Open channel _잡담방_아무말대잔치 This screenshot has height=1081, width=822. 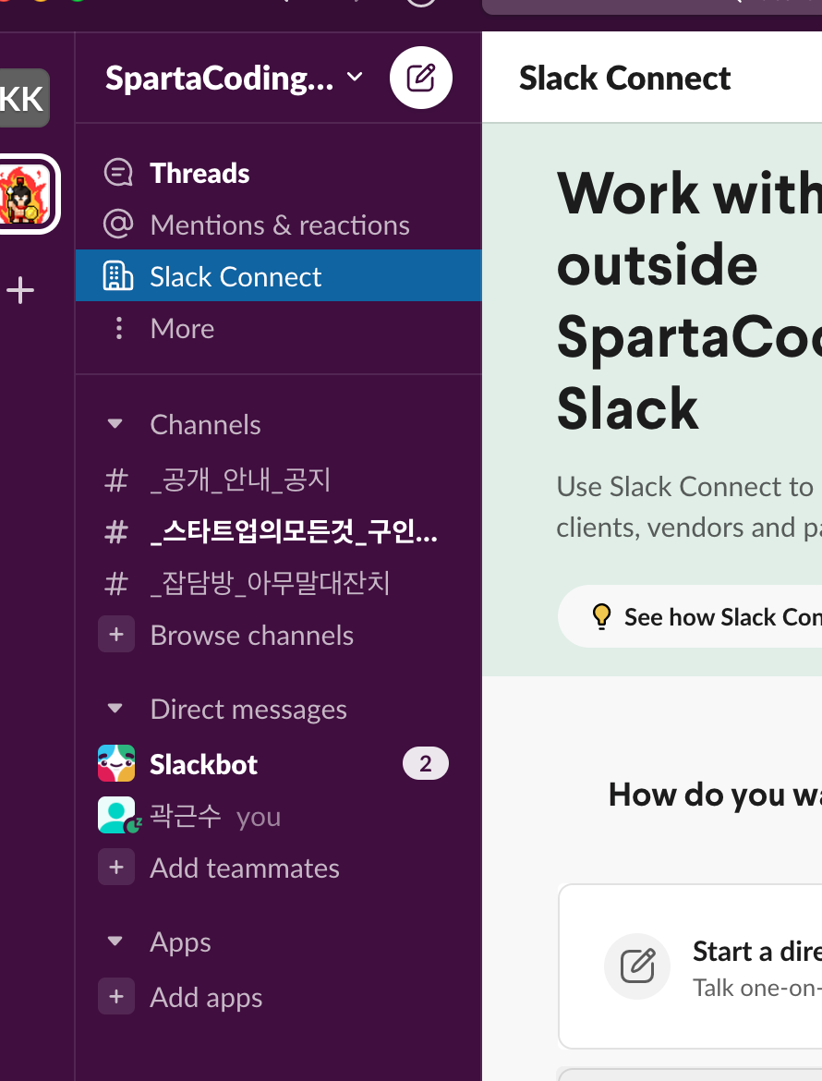point(278,583)
